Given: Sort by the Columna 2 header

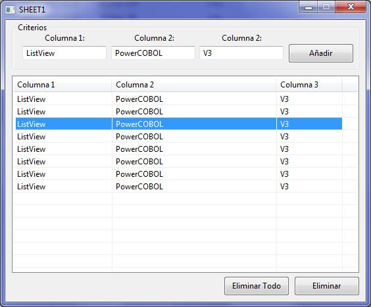Looking at the screenshot, I should [194, 84].
